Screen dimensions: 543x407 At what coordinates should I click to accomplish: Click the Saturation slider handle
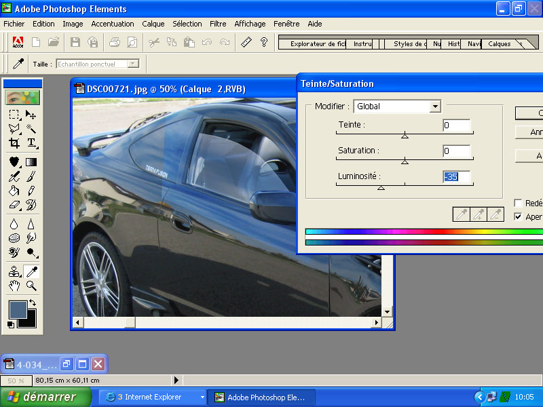[x=405, y=161]
